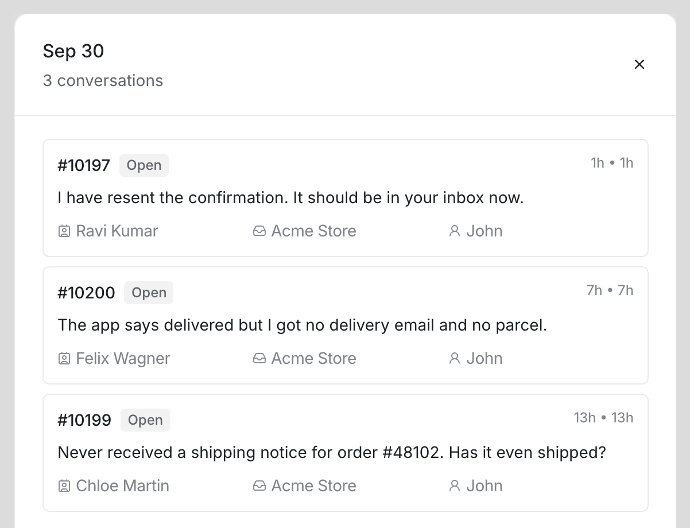Close the Sep 30 conversations panel
The height and width of the screenshot is (528, 690).
[639, 64]
